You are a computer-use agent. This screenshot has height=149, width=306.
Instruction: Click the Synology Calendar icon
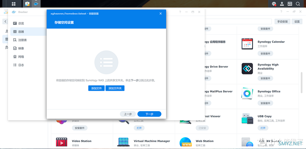(247, 44)
